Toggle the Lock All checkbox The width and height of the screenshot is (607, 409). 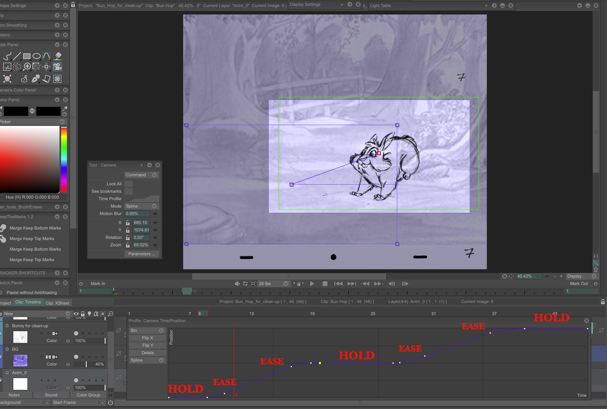pyautogui.click(x=129, y=184)
